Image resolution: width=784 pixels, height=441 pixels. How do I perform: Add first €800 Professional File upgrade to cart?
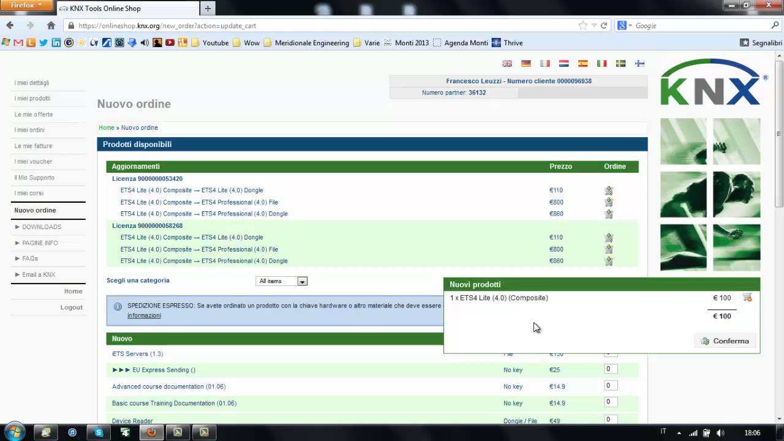coord(609,202)
